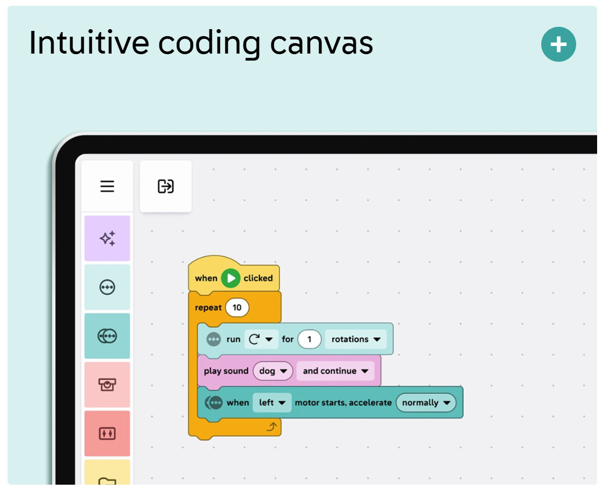The width and height of the screenshot is (607, 494).
Task: Open the rotation direction dropdown in run block
Action: click(x=261, y=339)
